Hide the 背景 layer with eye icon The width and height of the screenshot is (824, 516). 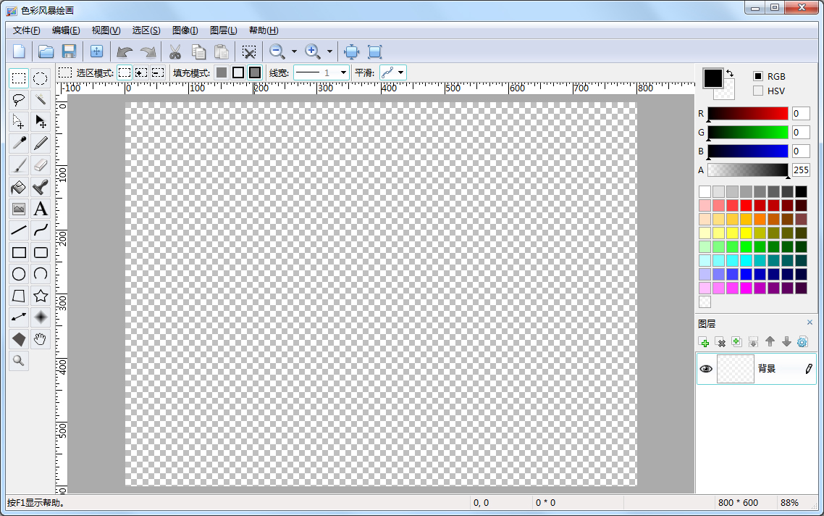point(706,369)
